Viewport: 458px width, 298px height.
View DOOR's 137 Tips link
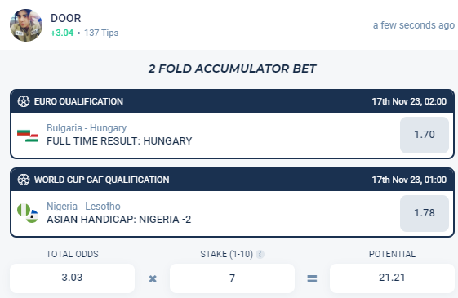click(x=101, y=33)
